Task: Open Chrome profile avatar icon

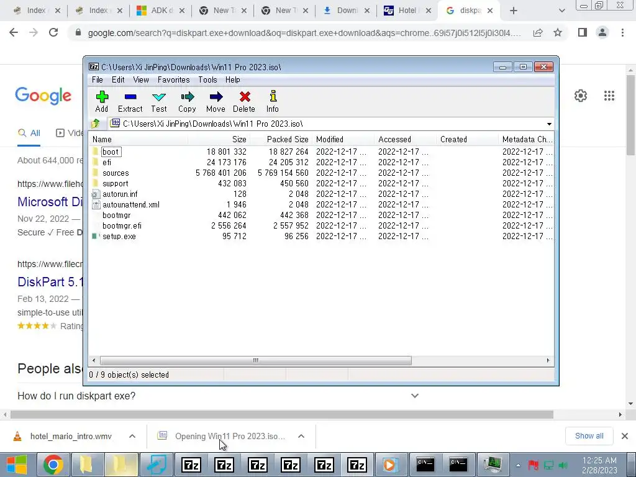Action: coord(602,32)
